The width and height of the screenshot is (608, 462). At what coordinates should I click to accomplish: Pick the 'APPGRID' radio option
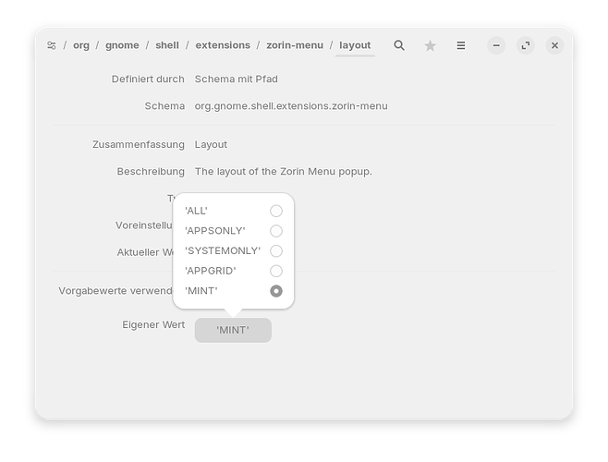(275, 271)
